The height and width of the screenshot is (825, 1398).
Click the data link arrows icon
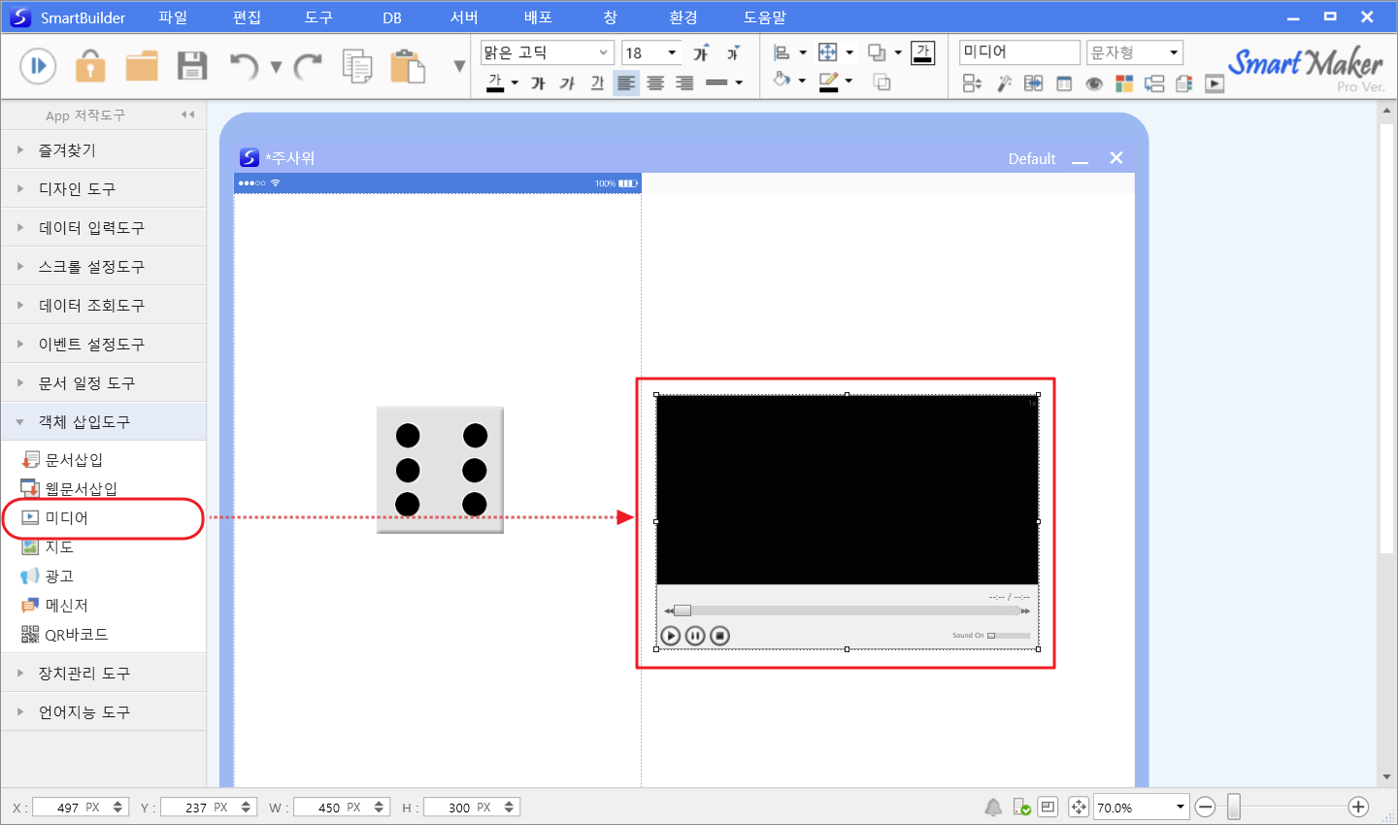1034,83
